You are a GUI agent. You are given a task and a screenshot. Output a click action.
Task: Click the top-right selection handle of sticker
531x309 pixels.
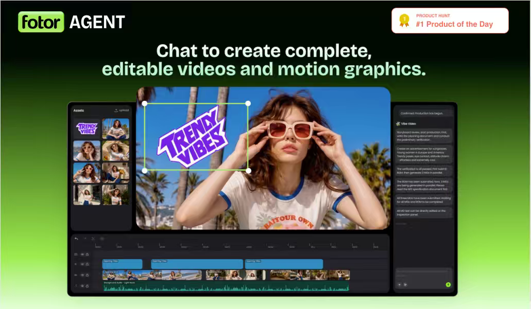(x=248, y=103)
